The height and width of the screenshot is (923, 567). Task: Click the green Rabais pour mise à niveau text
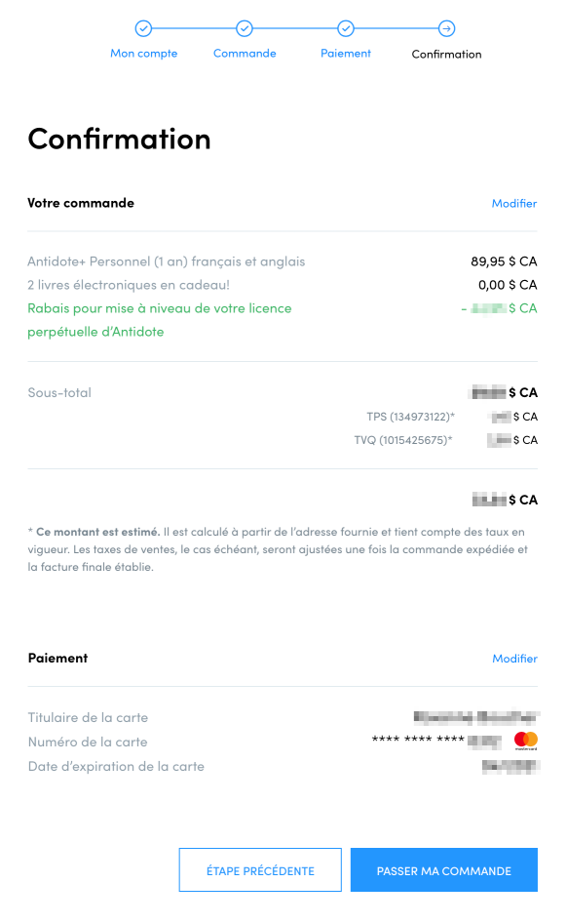pyautogui.click(x=159, y=320)
